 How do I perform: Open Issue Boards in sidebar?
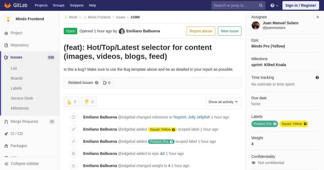point(17,78)
